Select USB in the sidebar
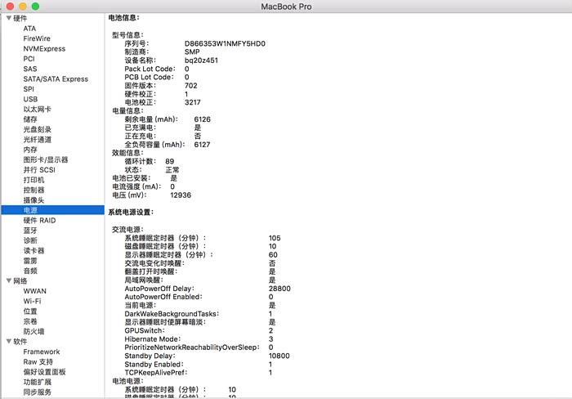Viewport: 572px width, 399px height. click(x=30, y=99)
